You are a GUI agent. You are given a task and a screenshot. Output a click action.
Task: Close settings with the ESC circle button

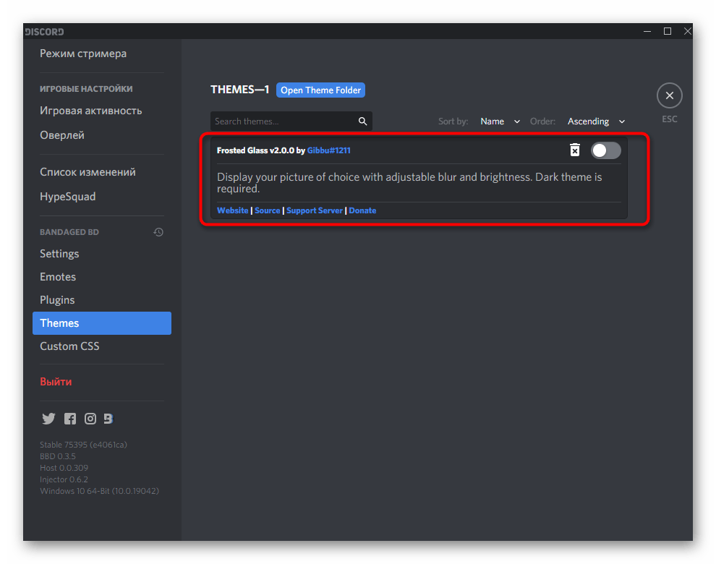(x=670, y=95)
